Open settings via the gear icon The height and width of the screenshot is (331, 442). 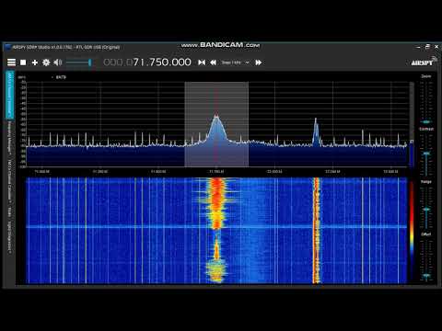coord(46,63)
